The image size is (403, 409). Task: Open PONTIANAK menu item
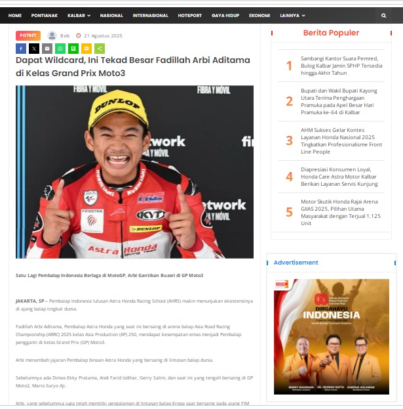[45, 16]
